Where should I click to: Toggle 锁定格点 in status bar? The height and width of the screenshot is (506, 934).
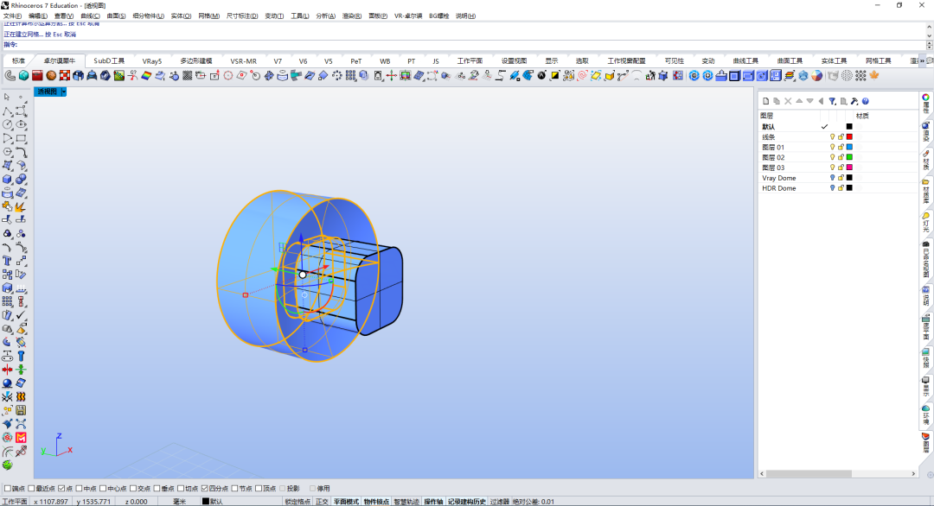tap(297, 502)
